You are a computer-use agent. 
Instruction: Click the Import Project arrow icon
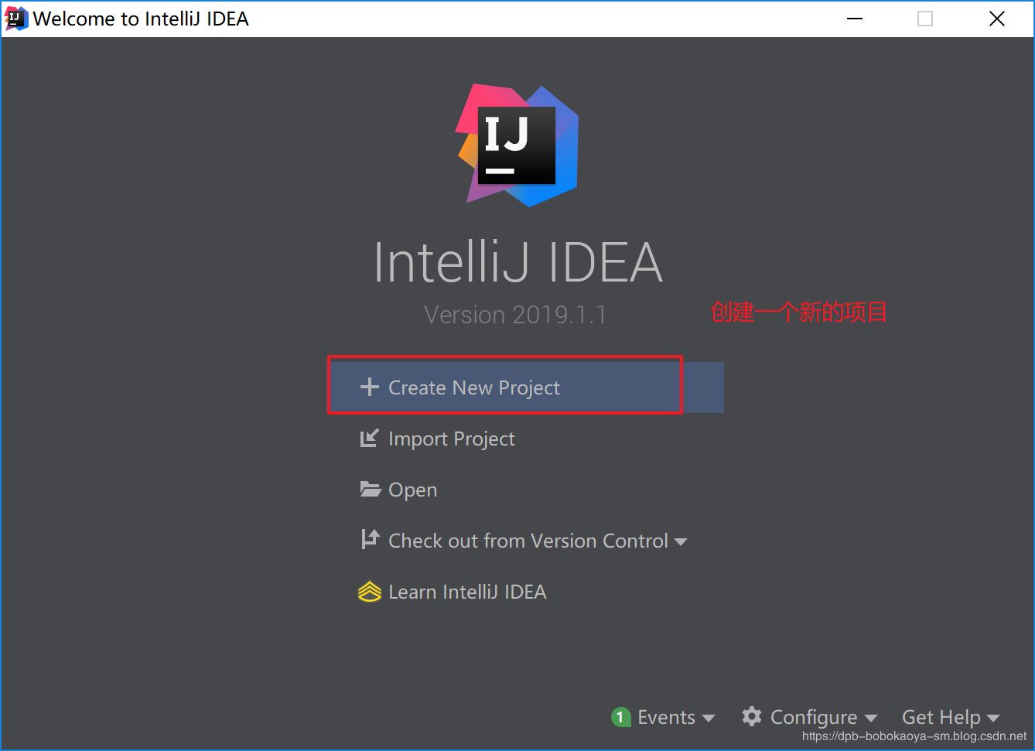(x=370, y=439)
